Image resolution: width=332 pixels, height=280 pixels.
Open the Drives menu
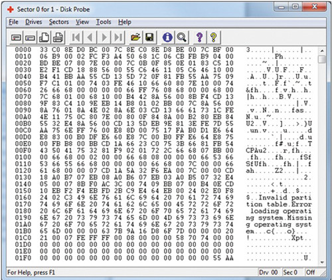34,22
